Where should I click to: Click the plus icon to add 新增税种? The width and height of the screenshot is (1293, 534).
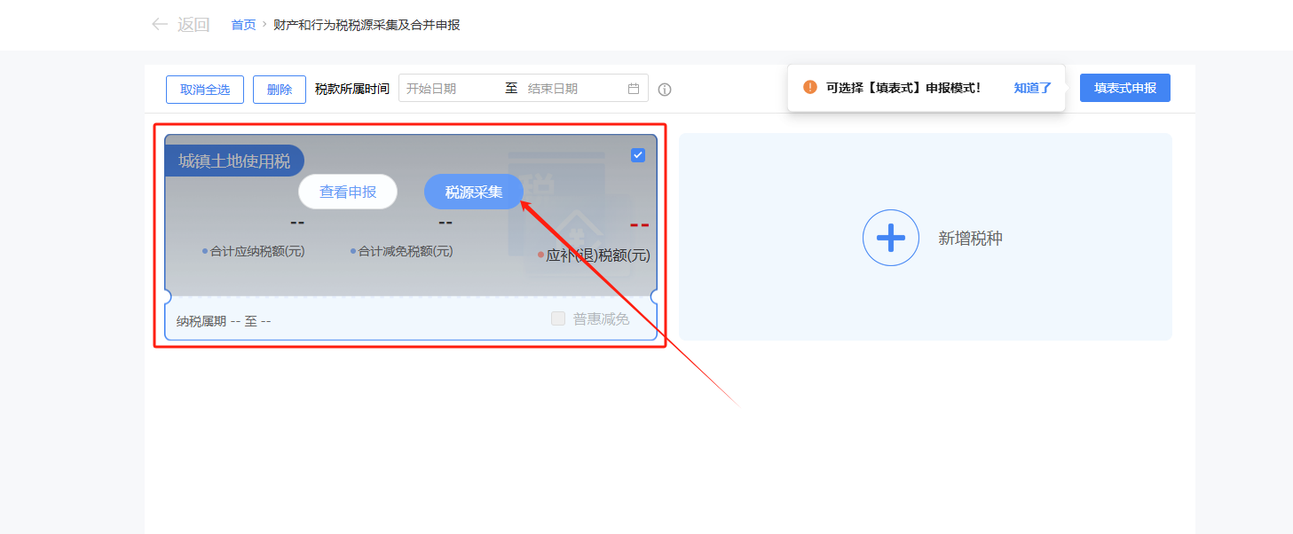(x=890, y=238)
